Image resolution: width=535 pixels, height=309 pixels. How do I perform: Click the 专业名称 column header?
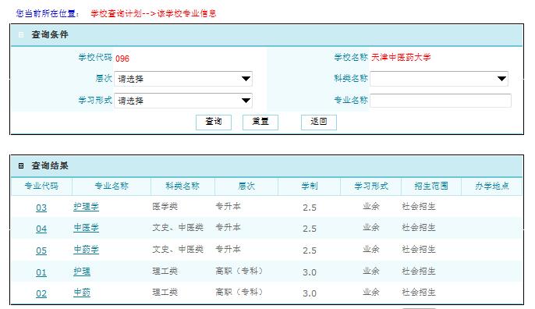tap(112, 186)
